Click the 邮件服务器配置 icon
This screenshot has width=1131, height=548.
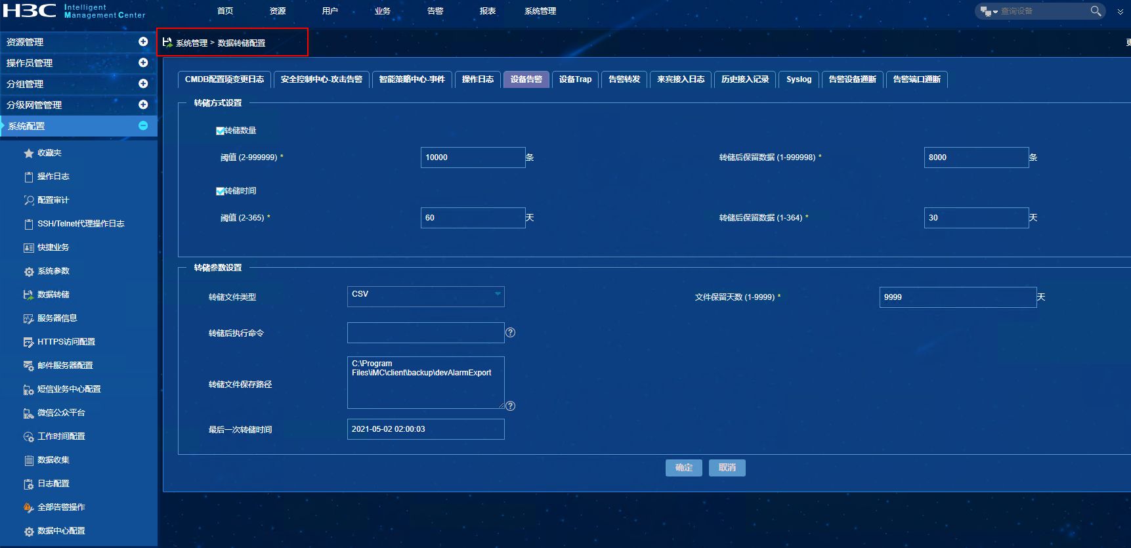pos(29,366)
